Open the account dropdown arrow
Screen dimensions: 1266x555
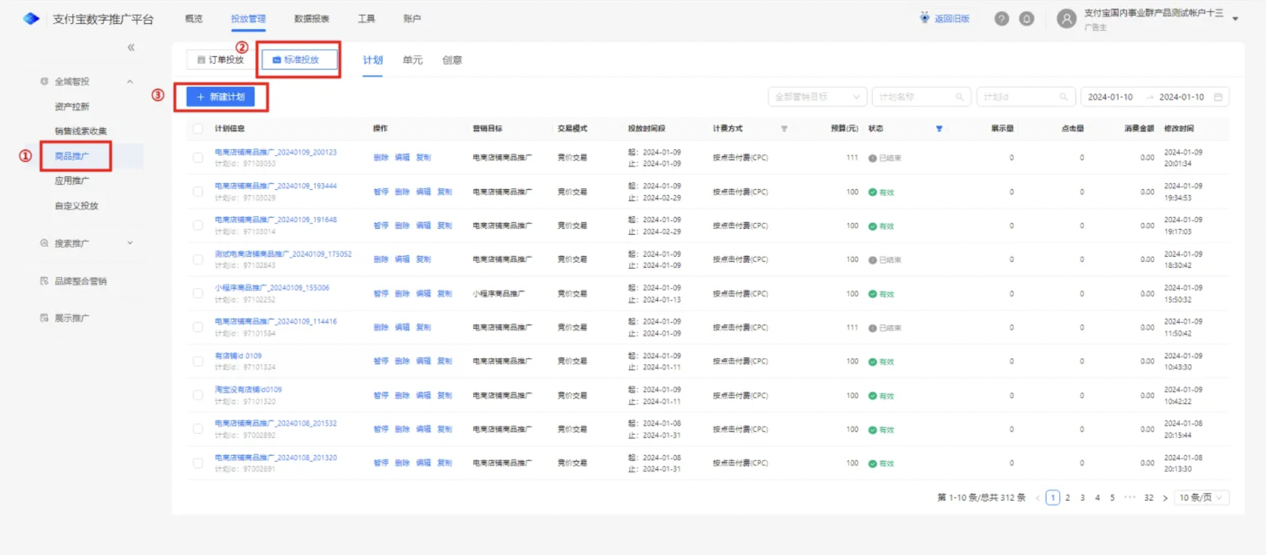(1236, 19)
